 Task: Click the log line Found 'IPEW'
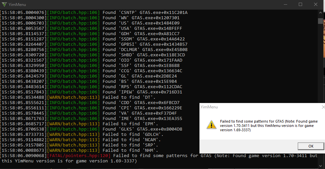tap(91, 92)
